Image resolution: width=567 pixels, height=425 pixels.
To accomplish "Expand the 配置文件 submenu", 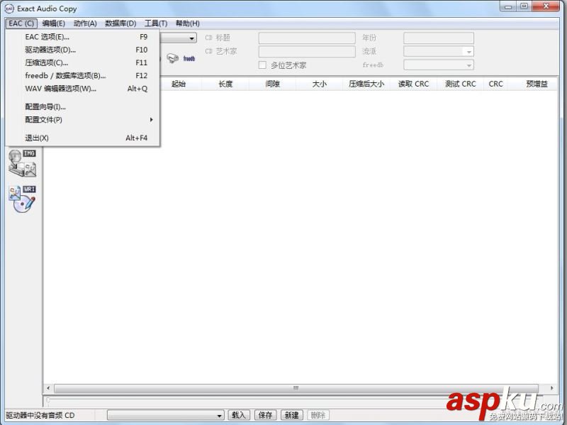I will click(x=43, y=120).
